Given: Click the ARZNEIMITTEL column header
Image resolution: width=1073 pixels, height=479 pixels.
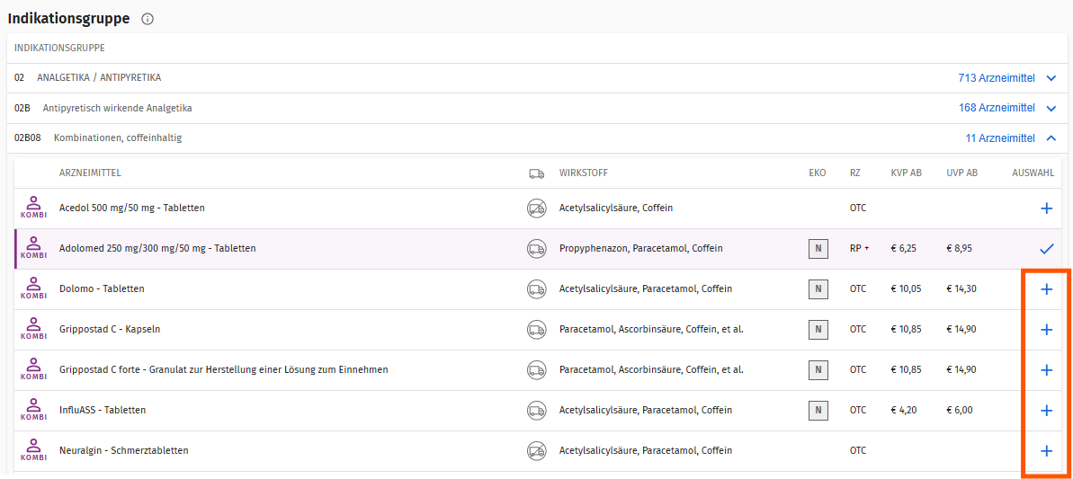Looking at the screenshot, I should click(90, 173).
